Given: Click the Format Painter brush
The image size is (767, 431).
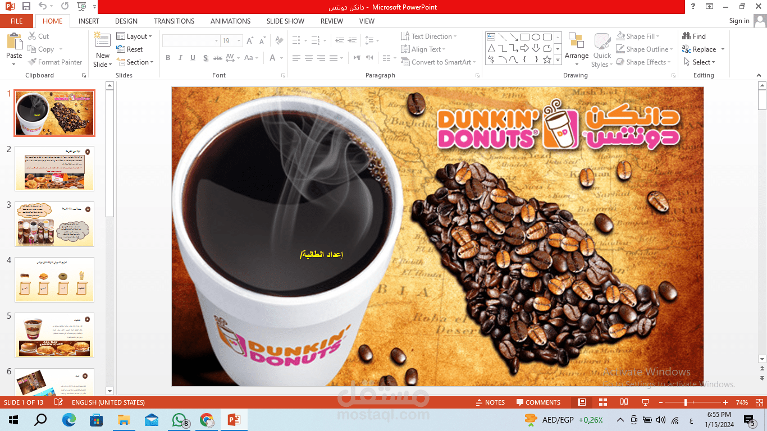Looking at the screenshot, I should (32, 62).
